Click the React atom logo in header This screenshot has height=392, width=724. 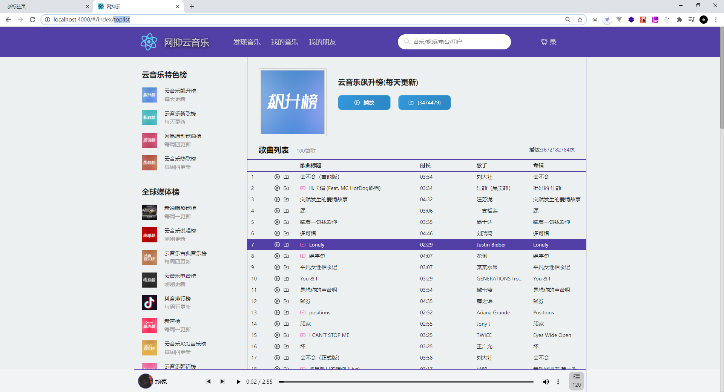(149, 42)
